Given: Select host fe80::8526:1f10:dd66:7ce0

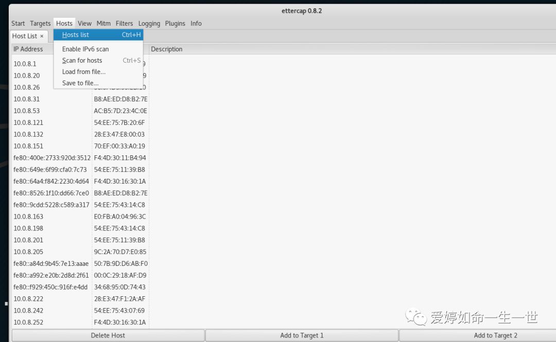Looking at the screenshot, I should [x=51, y=193].
